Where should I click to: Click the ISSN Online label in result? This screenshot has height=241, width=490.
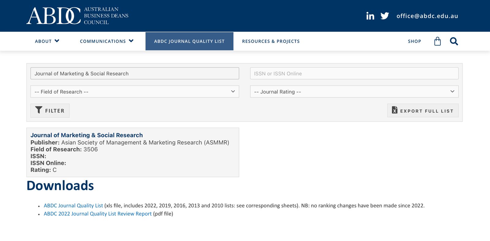pos(48,163)
